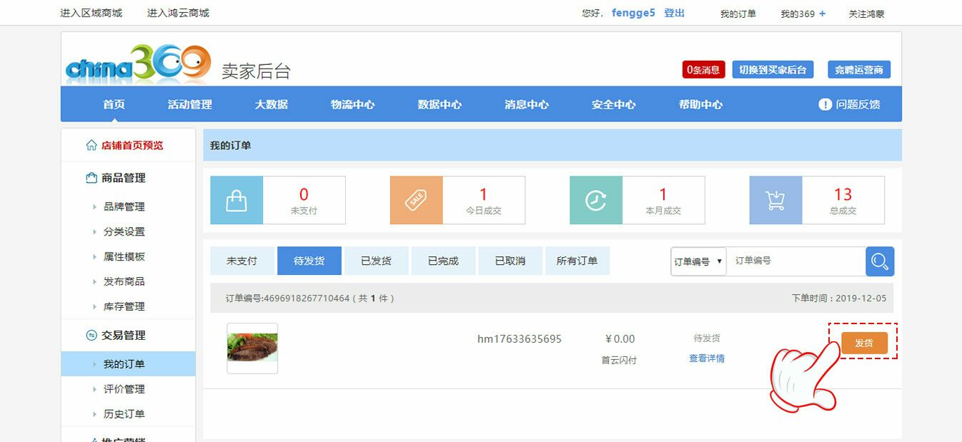Click the 切换到买家后台 button
The height and width of the screenshot is (442, 962).
(x=773, y=69)
